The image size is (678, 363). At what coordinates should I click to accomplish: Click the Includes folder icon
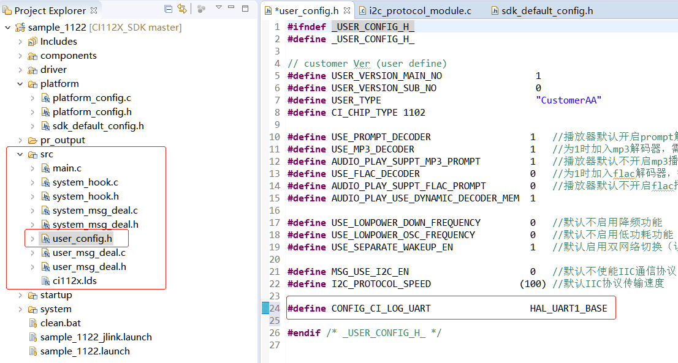pyautogui.click(x=32, y=42)
